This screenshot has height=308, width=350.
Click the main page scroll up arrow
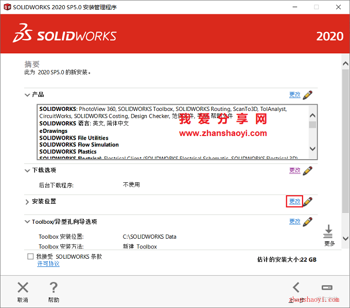pos(345,64)
